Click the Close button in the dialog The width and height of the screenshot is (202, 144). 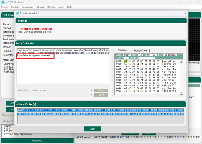(x=92, y=129)
